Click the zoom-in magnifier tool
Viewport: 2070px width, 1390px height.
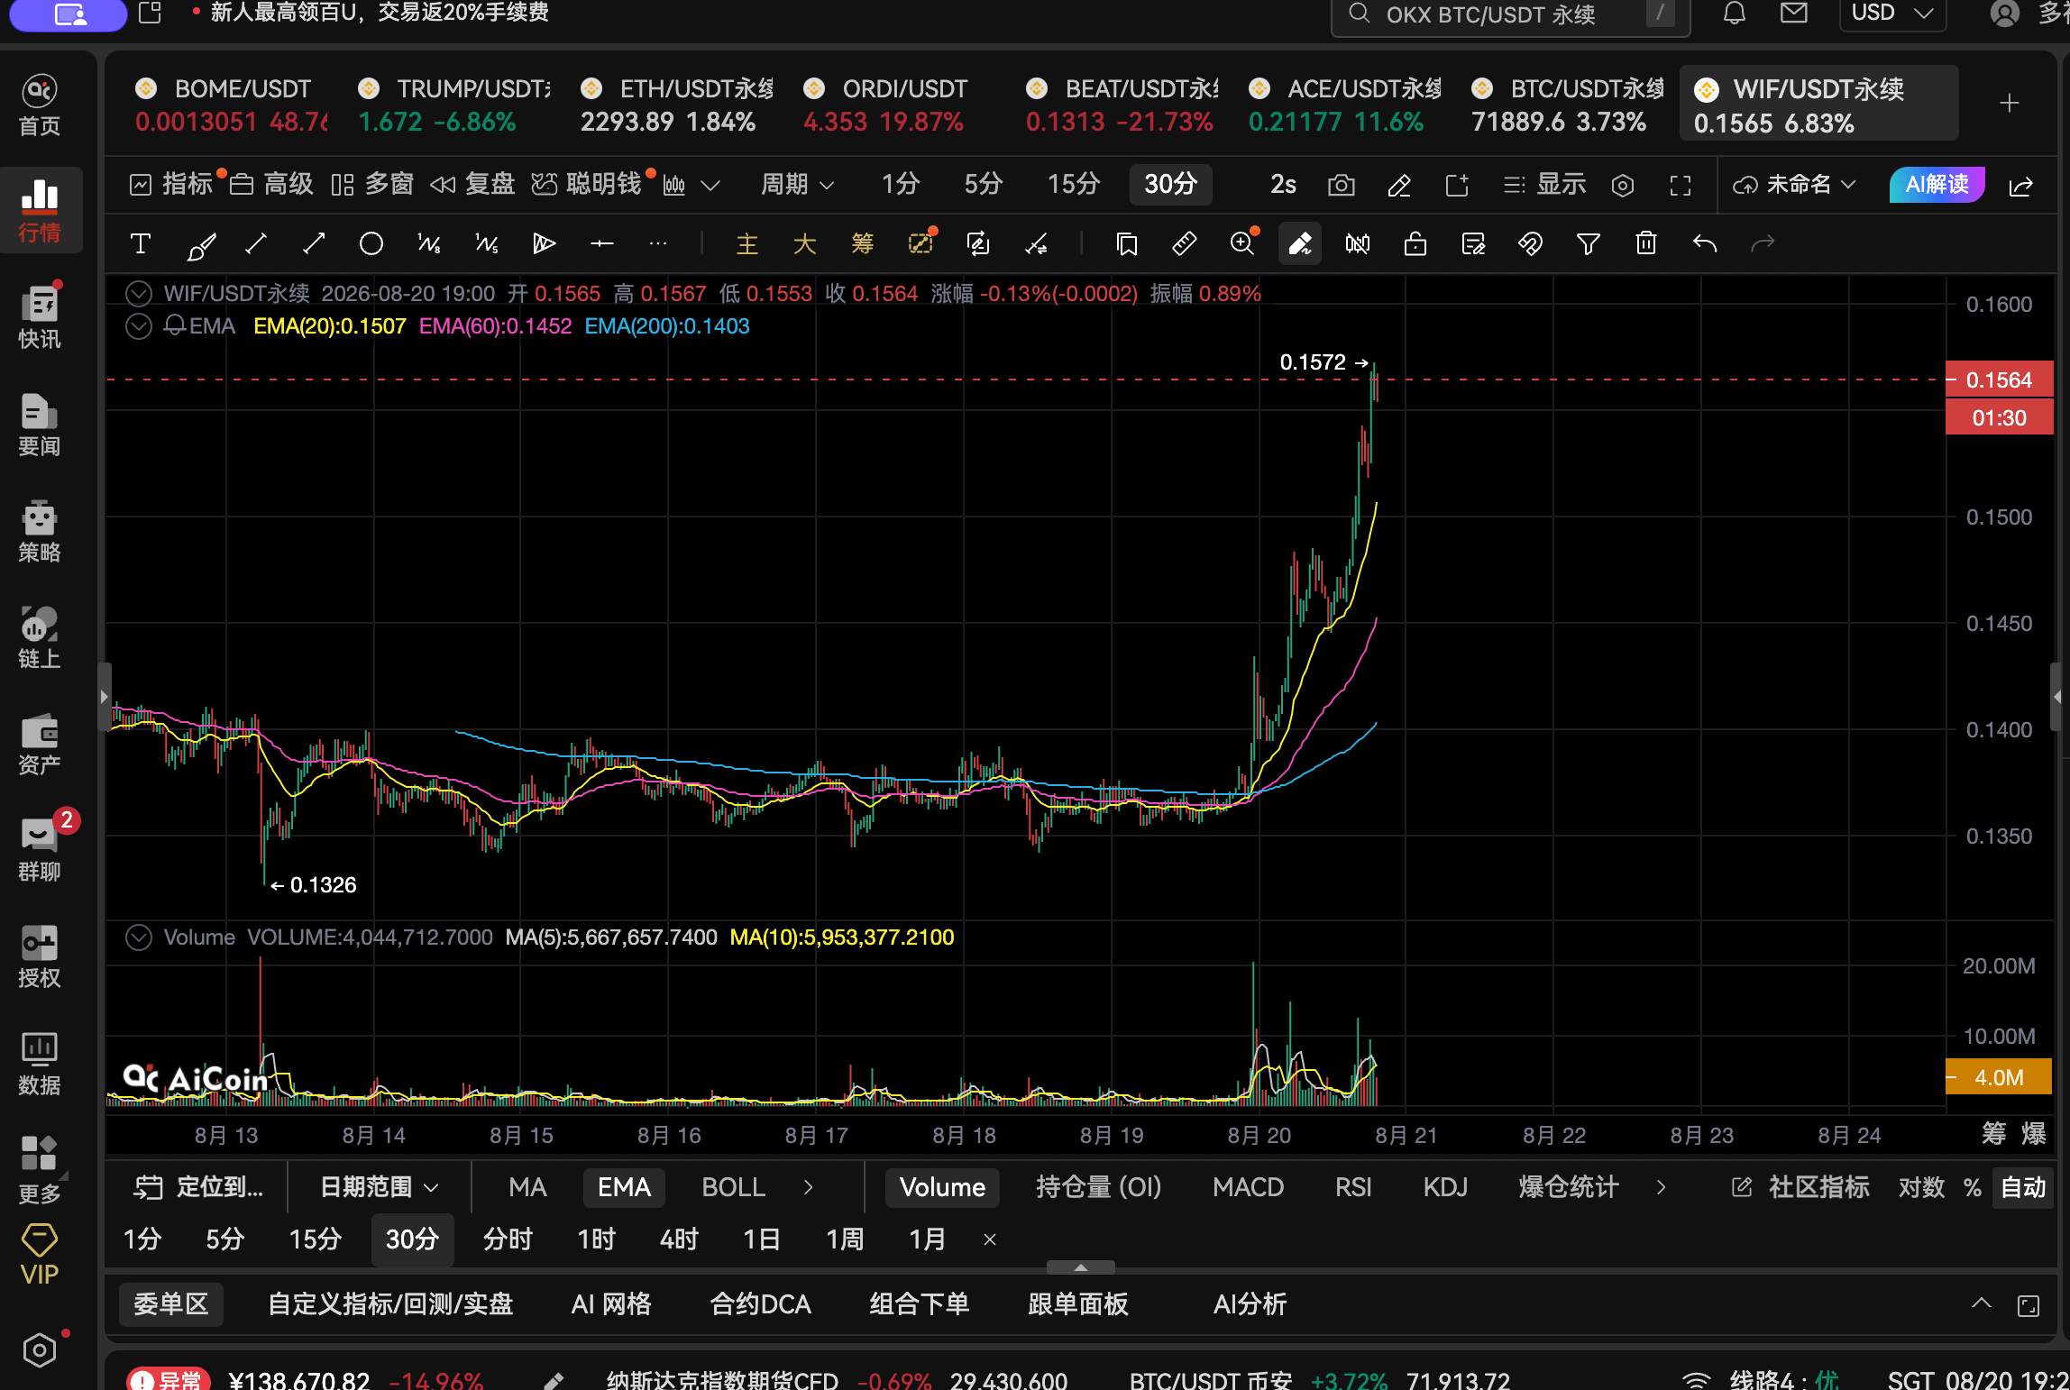click(1243, 244)
